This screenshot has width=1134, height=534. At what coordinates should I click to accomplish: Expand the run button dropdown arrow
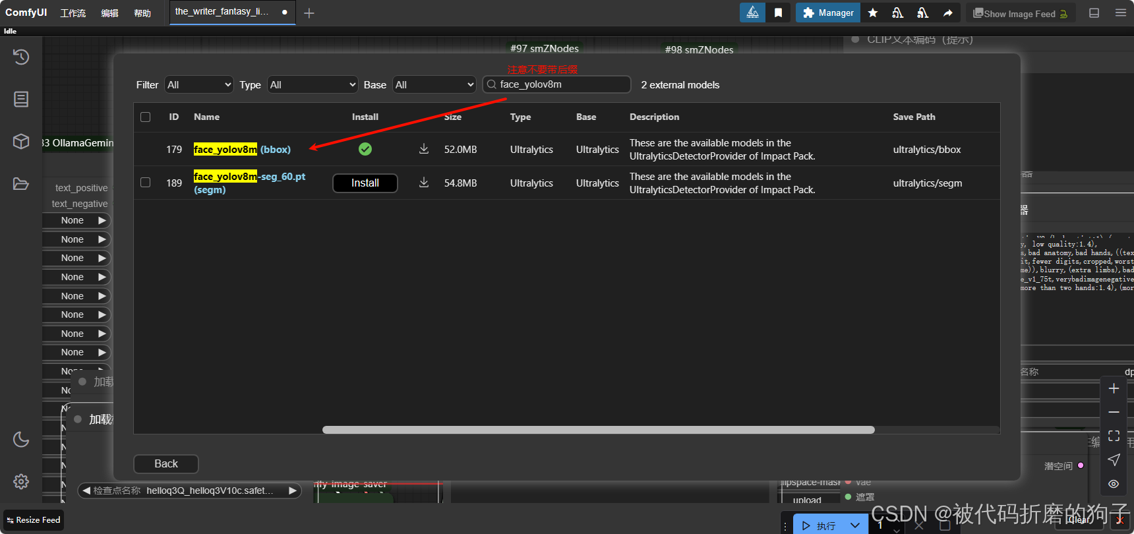click(x=855, y=525)
